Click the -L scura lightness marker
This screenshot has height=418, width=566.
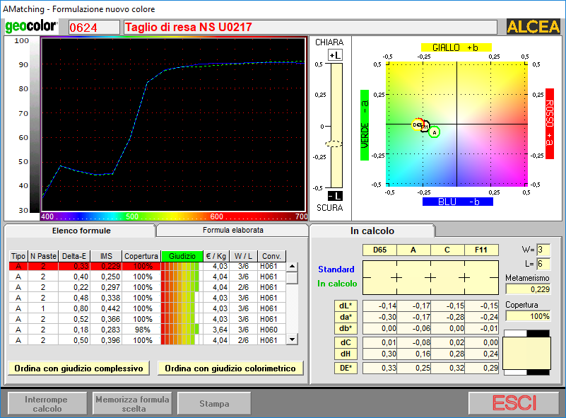click(335, 196)
